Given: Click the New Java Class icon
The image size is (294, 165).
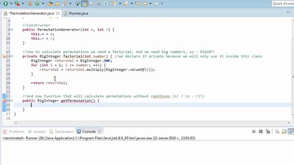Looking at the screenshot, I should tap(37, 4).
